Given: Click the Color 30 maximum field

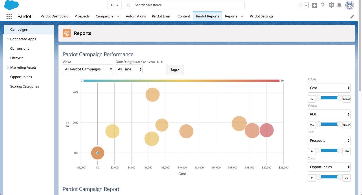Looking at the screenshot, I should pos(347,178).
